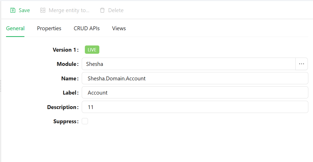The width and height of the screenshot is (313, 162).
Task: Click the Merge entity to... button
Action: 65,10
